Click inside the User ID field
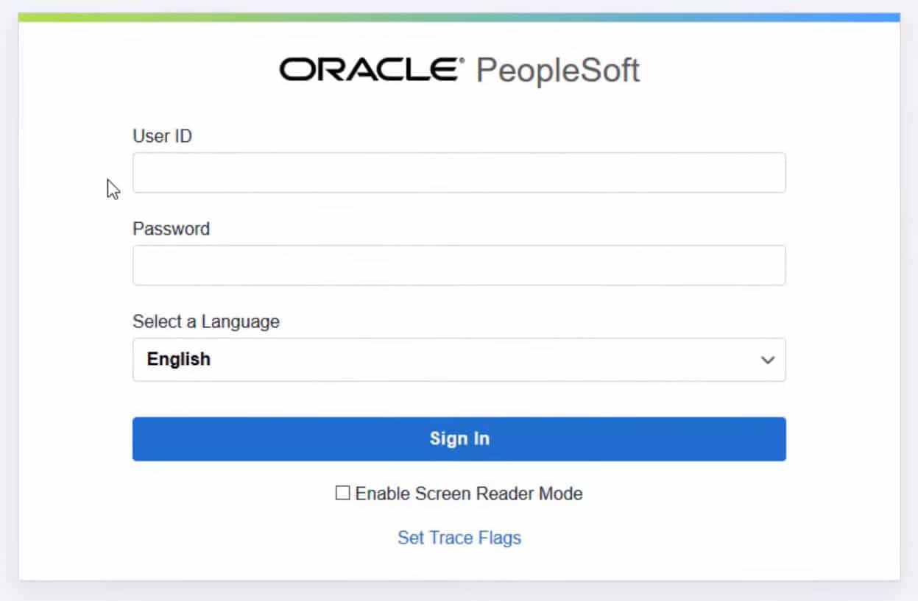Viewport: 918px width, 601px height. click(459, 172)
